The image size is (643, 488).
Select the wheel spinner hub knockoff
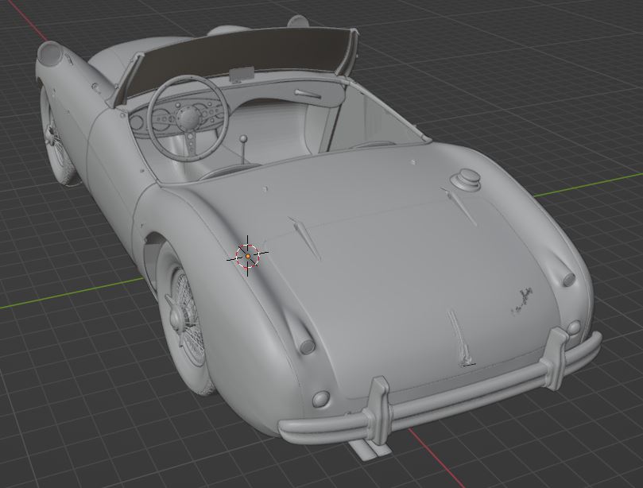coord(176,312)
